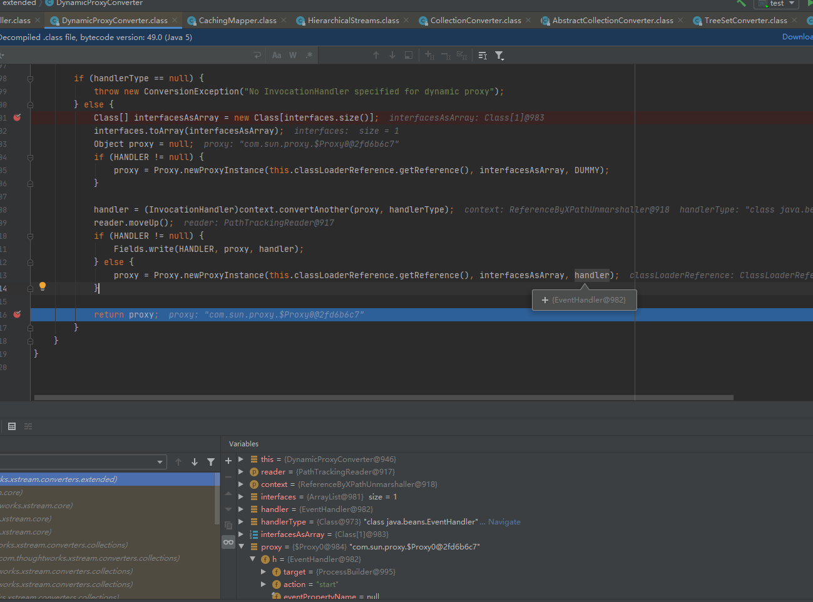The image size is (813, 602).
Task: Click the Variables panel header
Action: tap(243, 444)
